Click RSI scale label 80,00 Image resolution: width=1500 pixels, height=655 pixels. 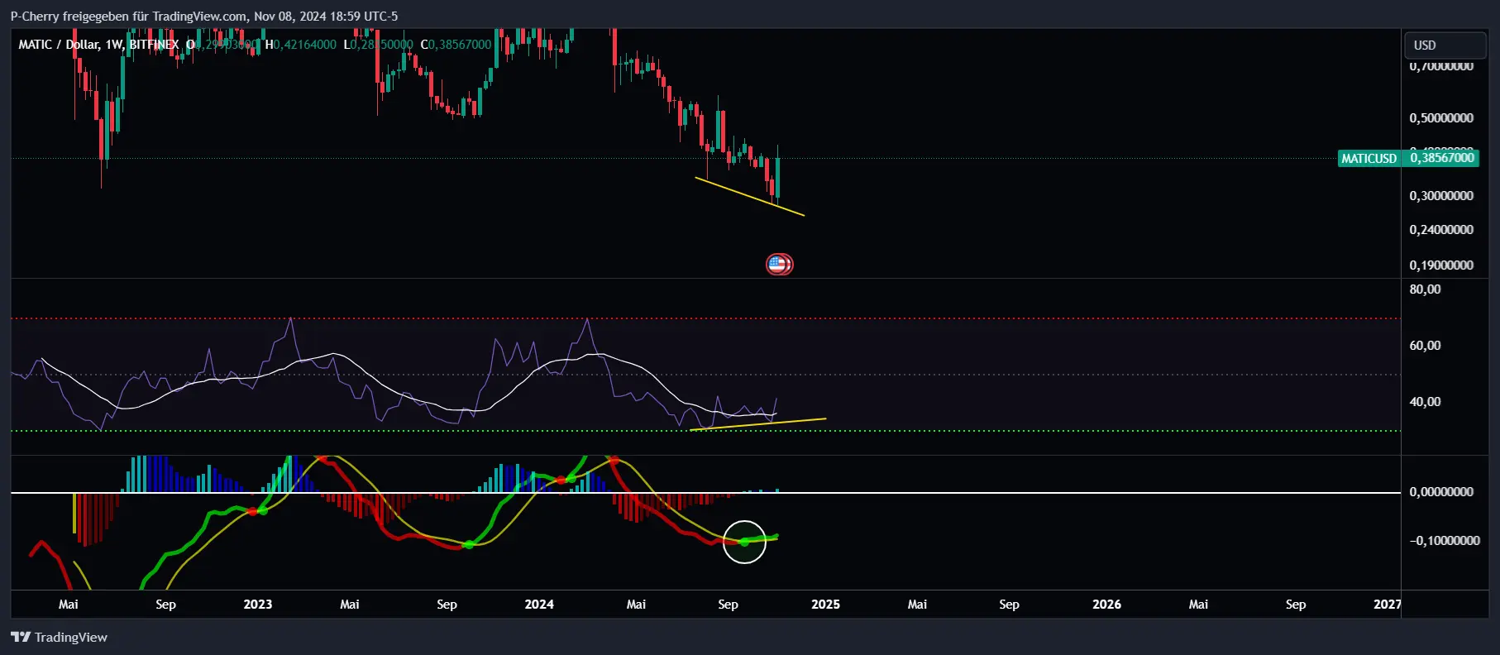[x=1425, y=289]
